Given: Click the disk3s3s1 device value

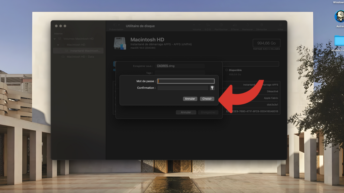Looking at the screenshot, I should pyautogui.click(x=272, y=105).
